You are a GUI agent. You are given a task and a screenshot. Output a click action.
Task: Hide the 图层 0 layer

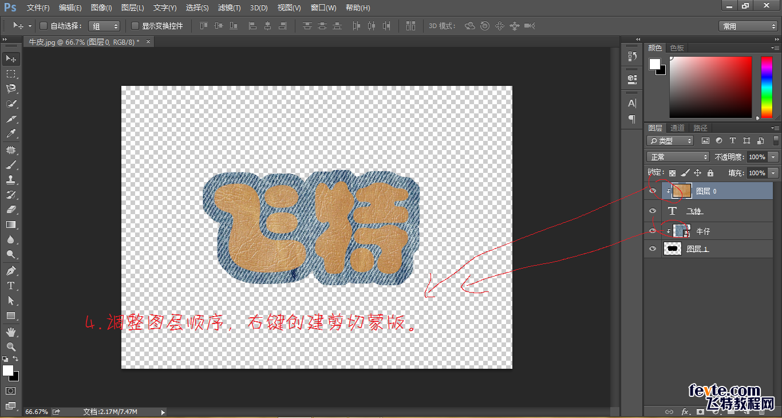(x=653, y=191)
